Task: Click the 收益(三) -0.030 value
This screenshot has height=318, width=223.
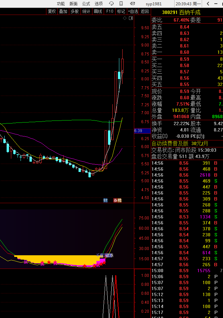Action: click(182, 136)
